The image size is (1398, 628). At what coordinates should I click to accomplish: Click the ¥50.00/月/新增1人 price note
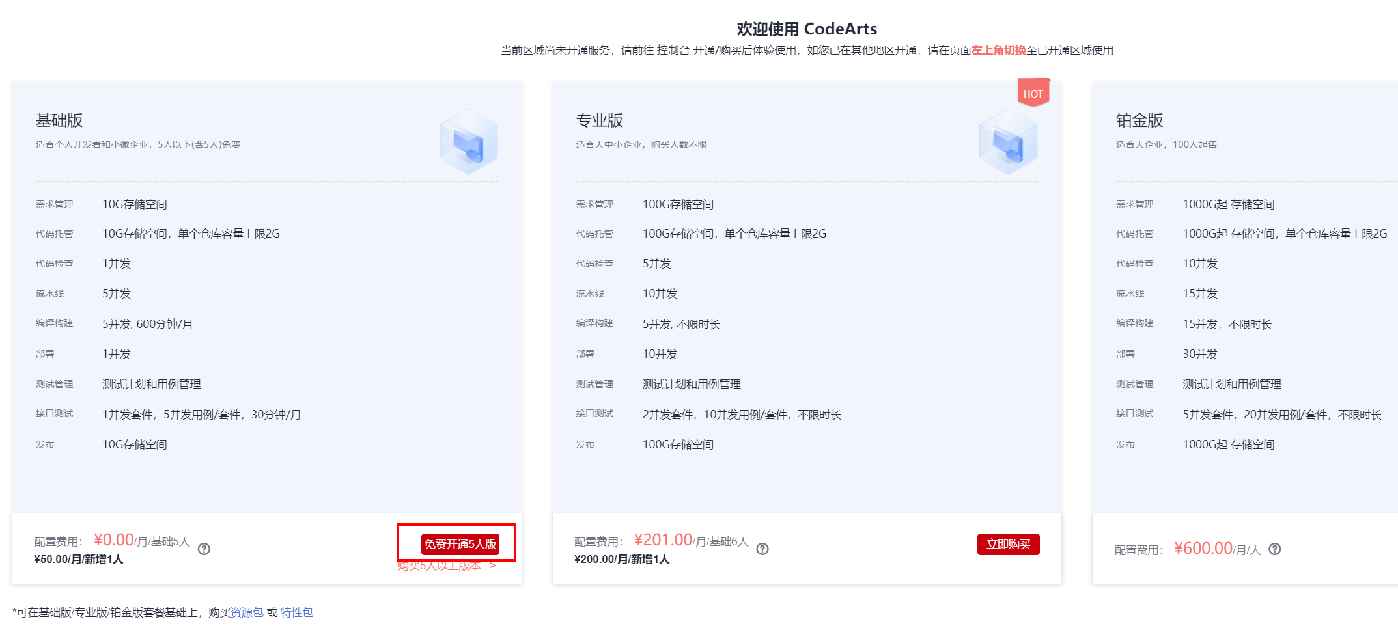(x=78, y=559)
